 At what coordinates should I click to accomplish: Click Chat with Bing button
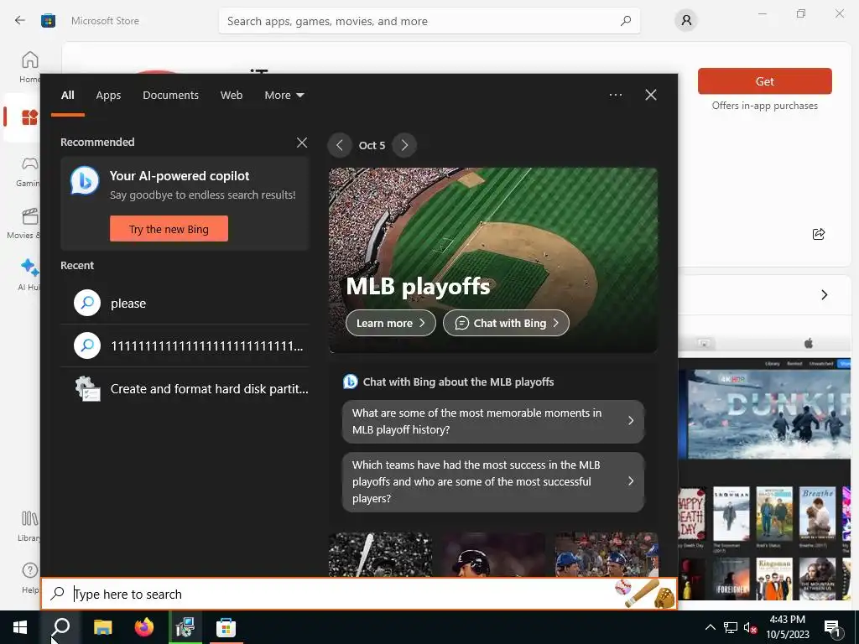point(506,323)
